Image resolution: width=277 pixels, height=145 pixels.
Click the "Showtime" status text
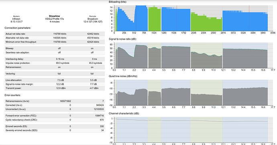(x=55, y=16)
